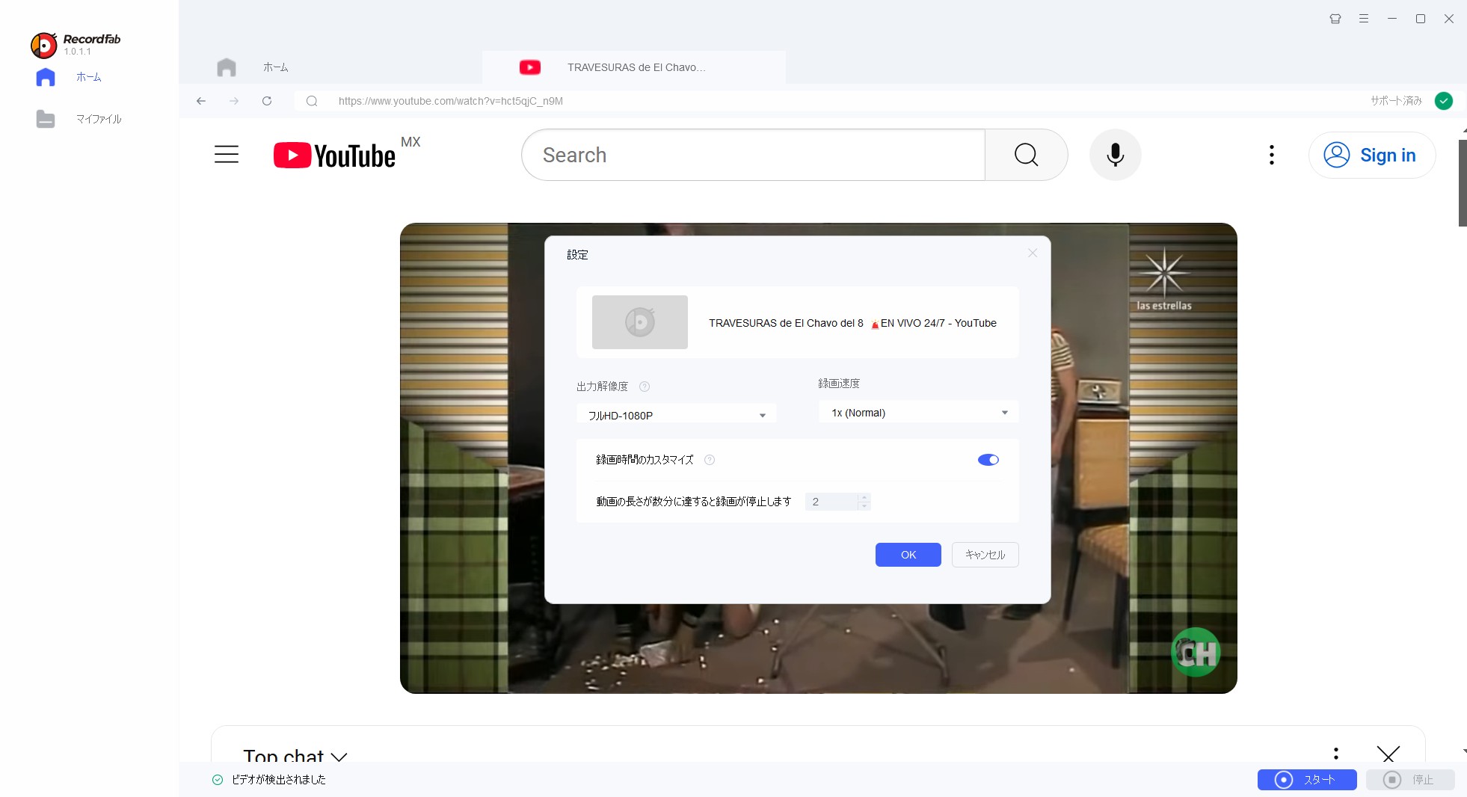Click the minutes value field showing 2
Image resolution: width=1467 pixels, height=797 pixels.
point(831,502)
